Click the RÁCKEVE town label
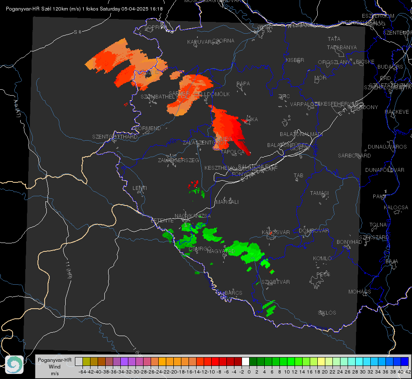412x379 pixels. (x=397, y=112)
